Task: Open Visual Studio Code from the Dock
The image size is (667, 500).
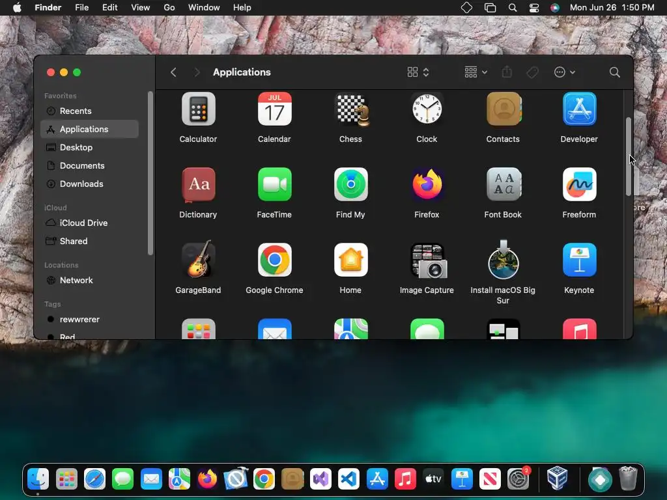Action: 349,479
